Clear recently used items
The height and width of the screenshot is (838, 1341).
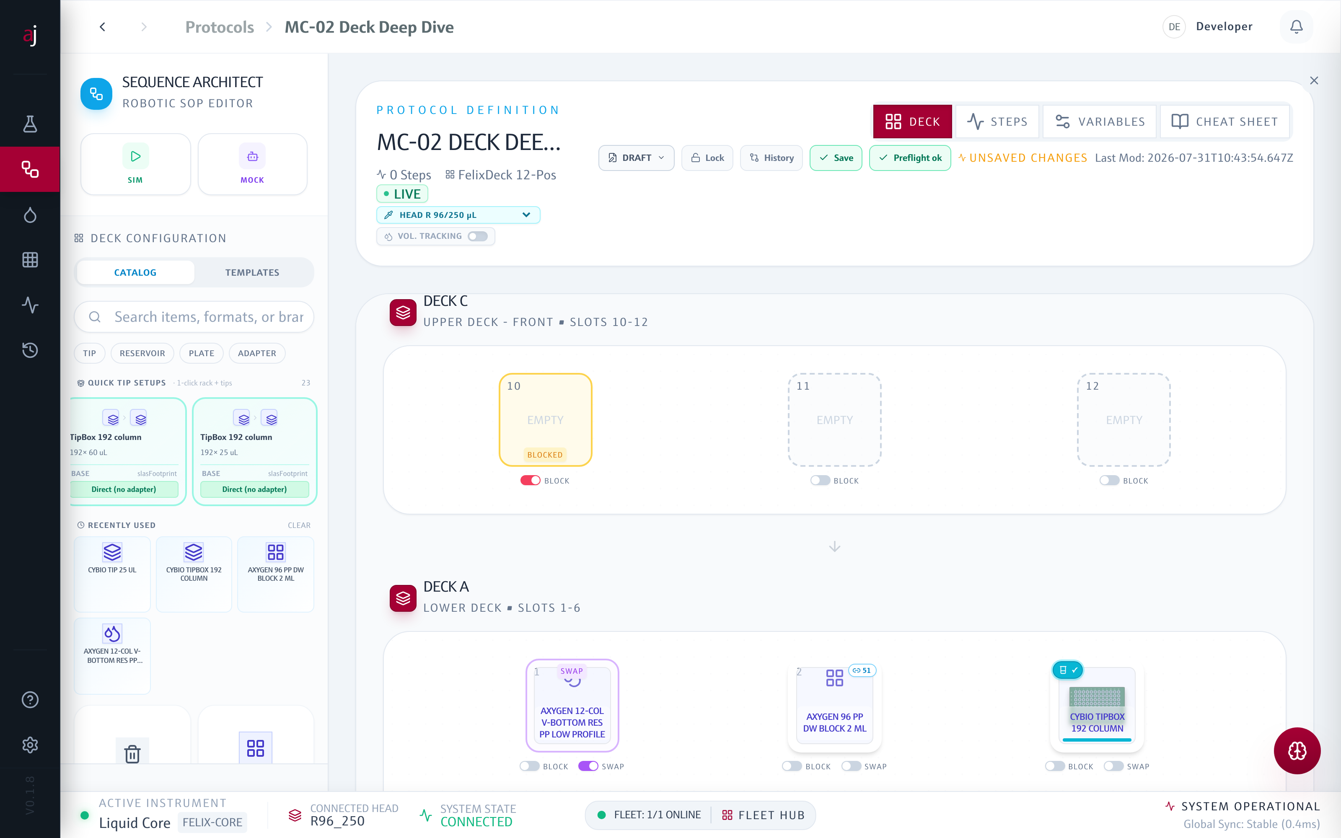299,525
